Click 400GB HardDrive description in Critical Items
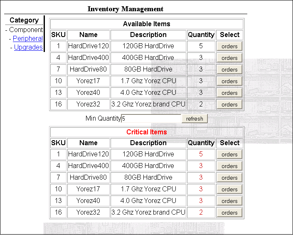 [148, 166]
